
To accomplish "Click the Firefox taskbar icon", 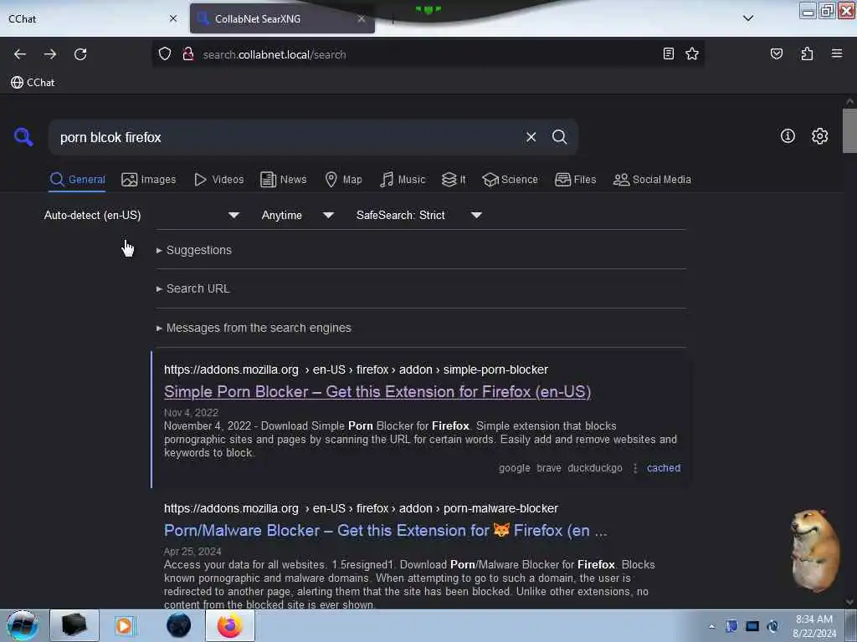I will (230, 625).
